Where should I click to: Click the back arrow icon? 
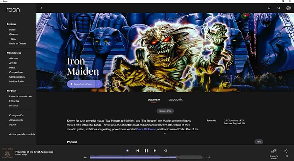(41, 8)
